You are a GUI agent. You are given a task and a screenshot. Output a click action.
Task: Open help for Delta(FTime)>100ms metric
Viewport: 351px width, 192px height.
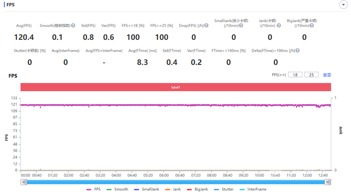(x=298, y=50)
